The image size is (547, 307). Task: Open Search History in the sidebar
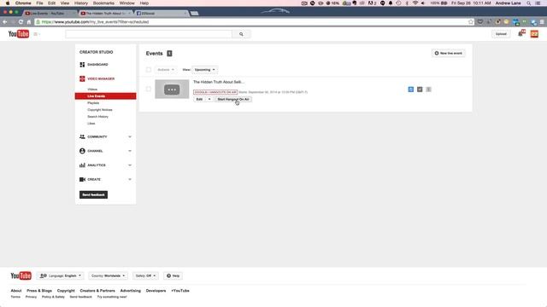(x=97, y=117)
